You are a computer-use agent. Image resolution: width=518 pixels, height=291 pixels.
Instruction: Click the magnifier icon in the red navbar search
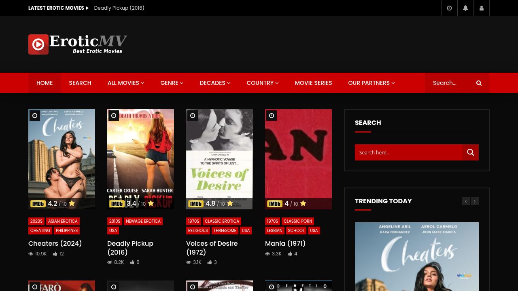pyautogui.click(x=479, y=83)
